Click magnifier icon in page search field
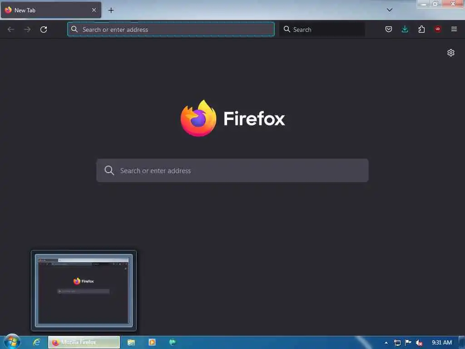Viewport: 465px width, 349px height. (109, 170)
